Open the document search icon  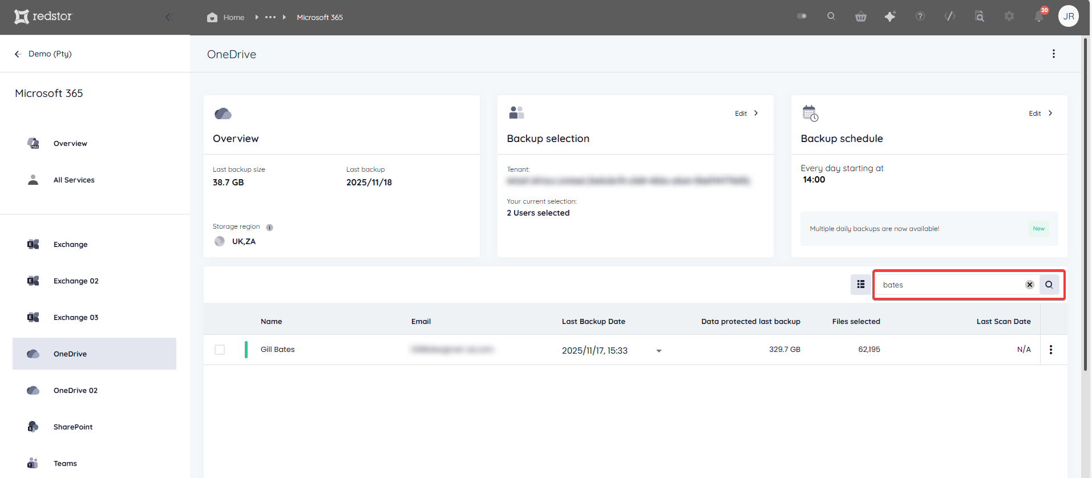tap(980, 16)
